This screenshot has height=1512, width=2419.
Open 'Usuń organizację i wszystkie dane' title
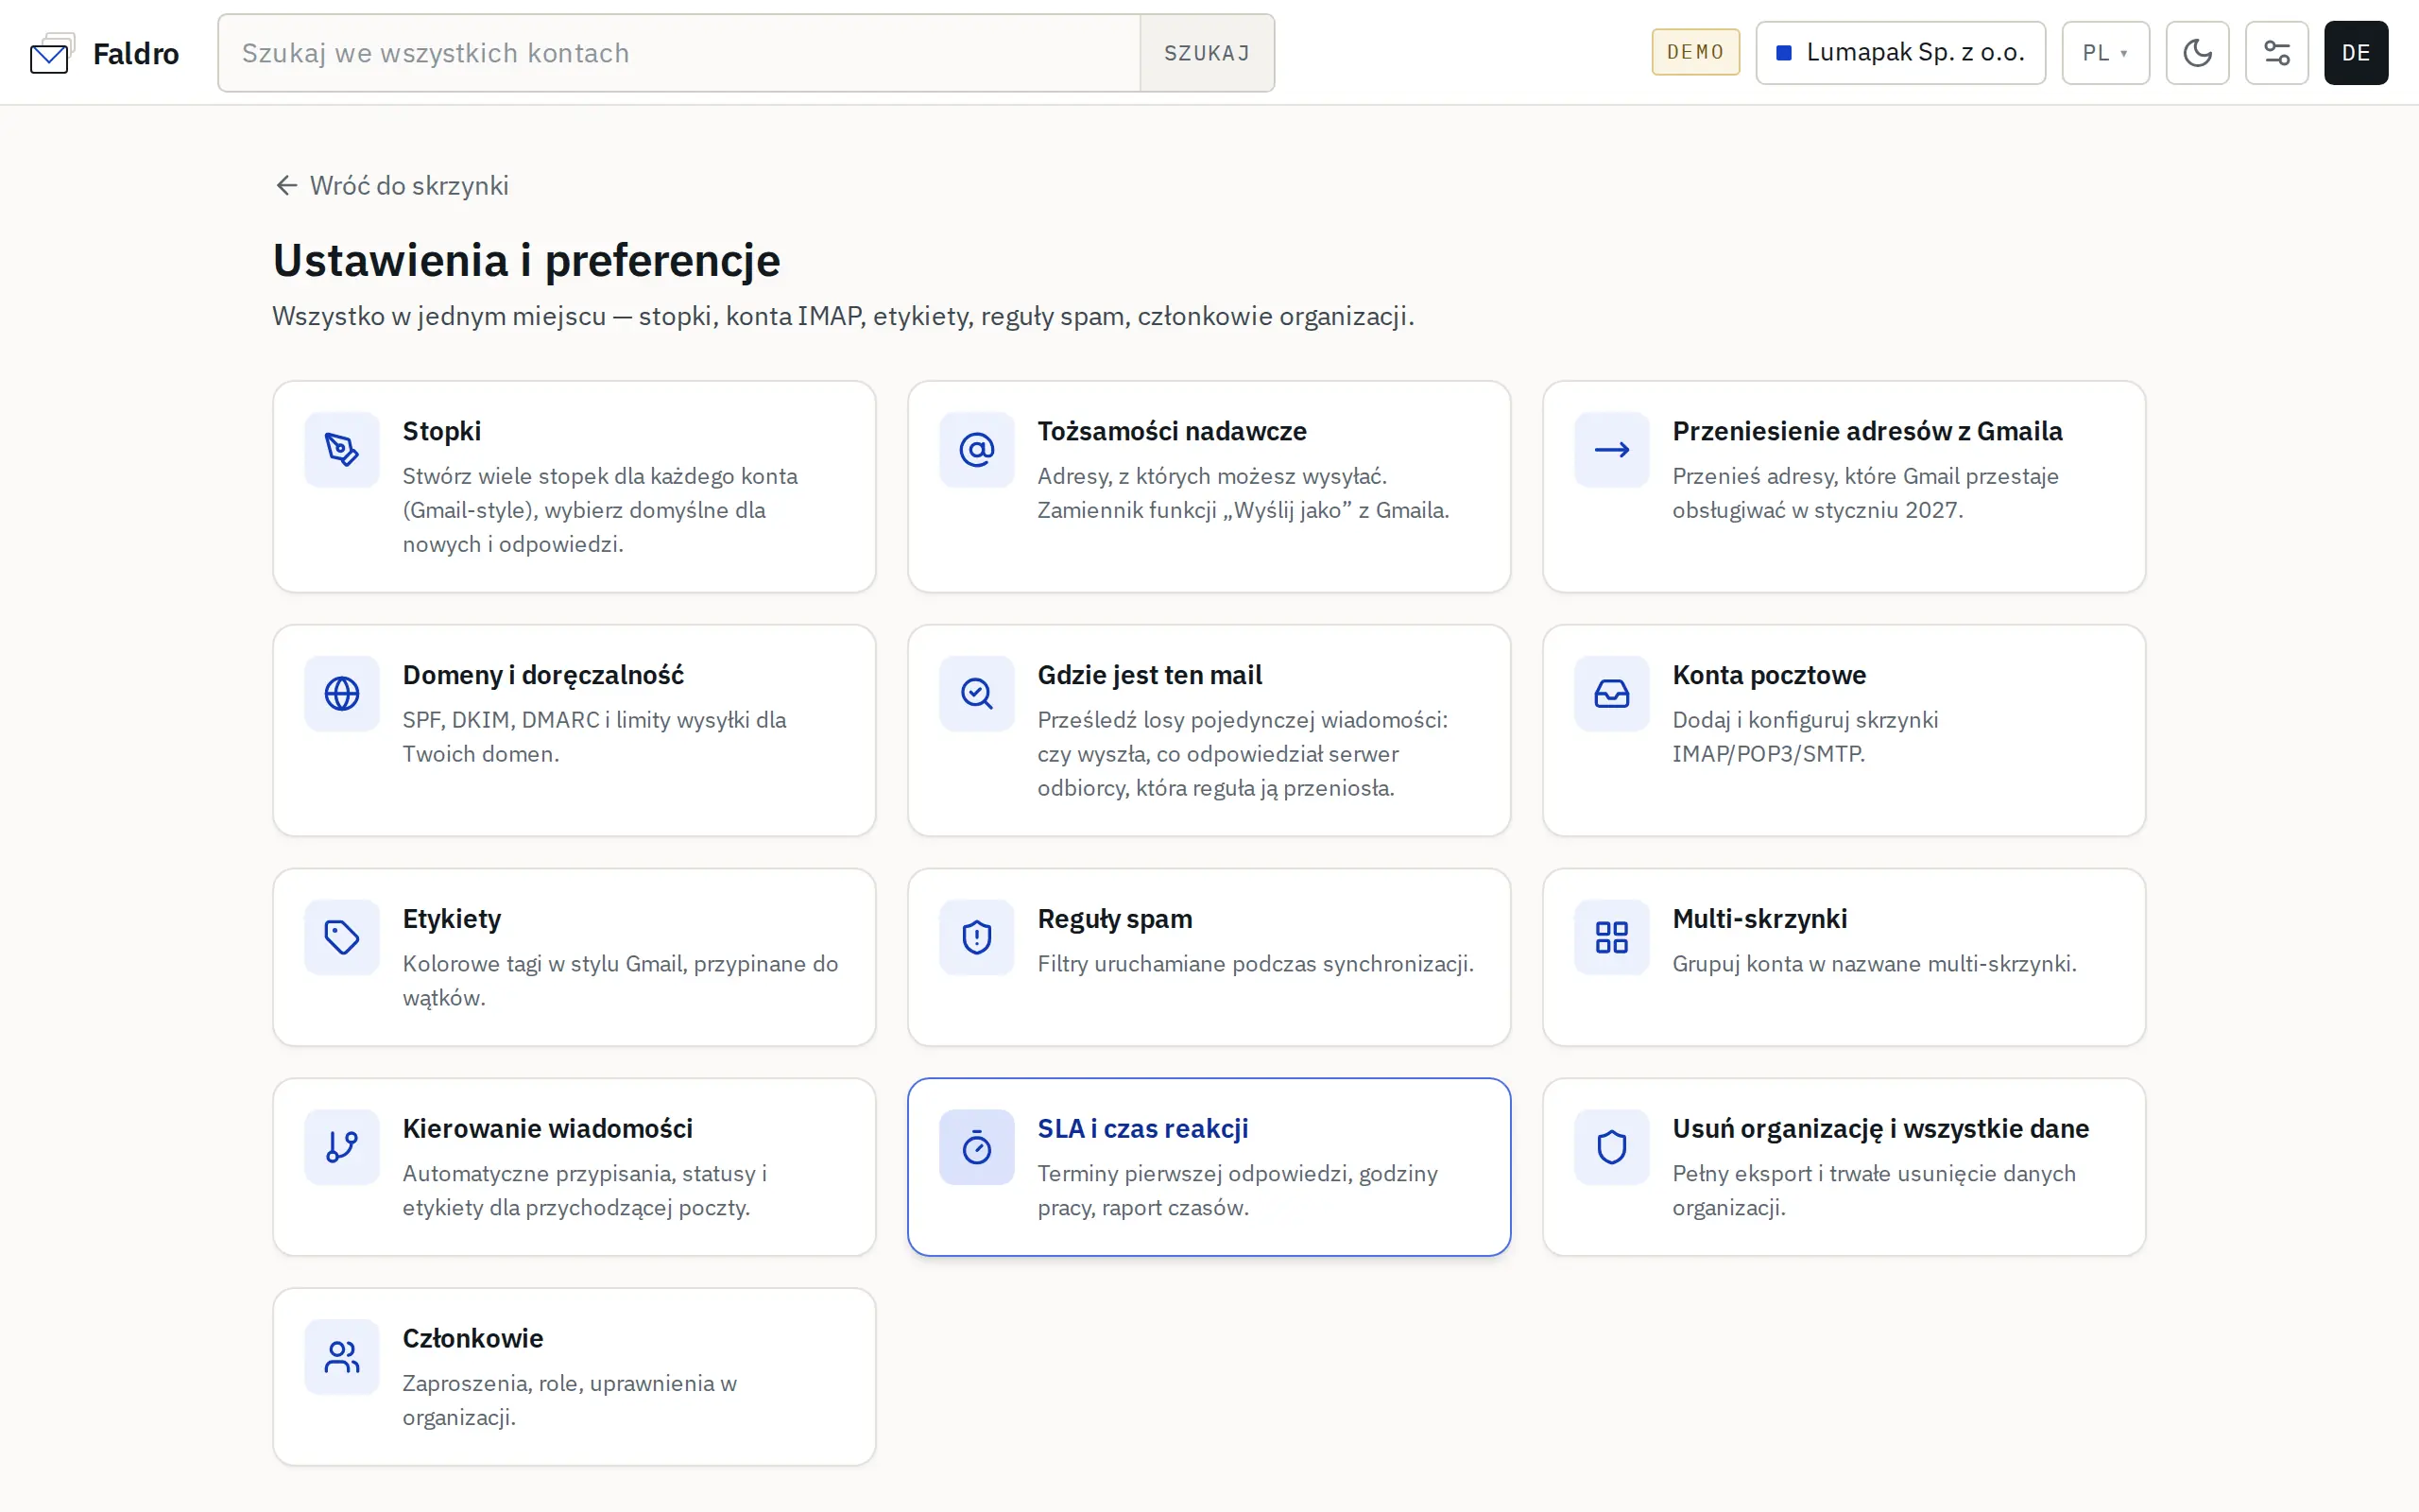click(x=1880, y=1129)
